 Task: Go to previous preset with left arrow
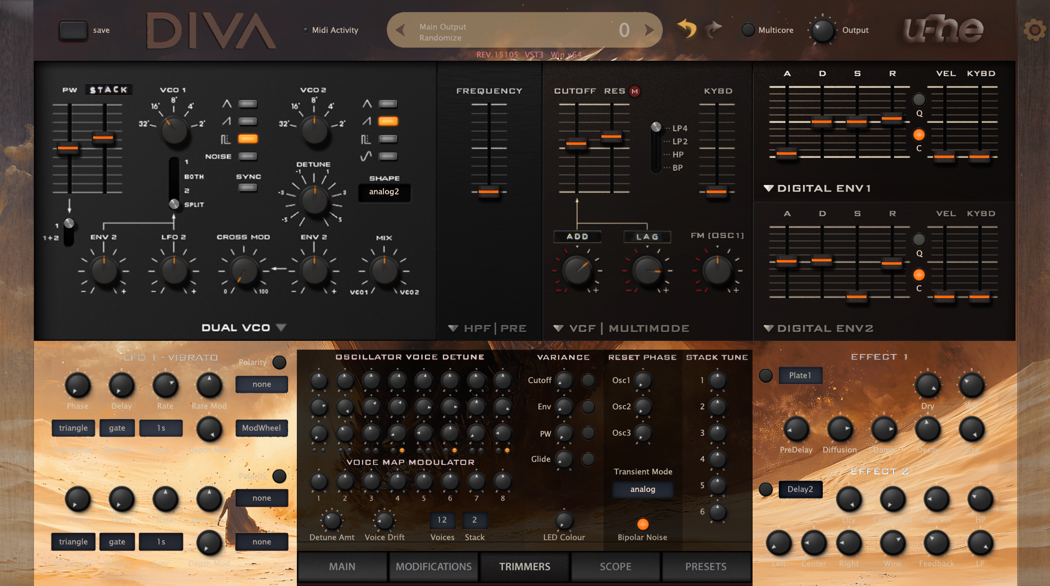pyautogui.click(x=400, y=30)
